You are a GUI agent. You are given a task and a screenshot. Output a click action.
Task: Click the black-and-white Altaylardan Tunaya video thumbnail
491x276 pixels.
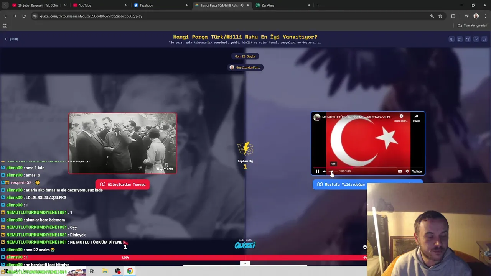tap(122, 143)
